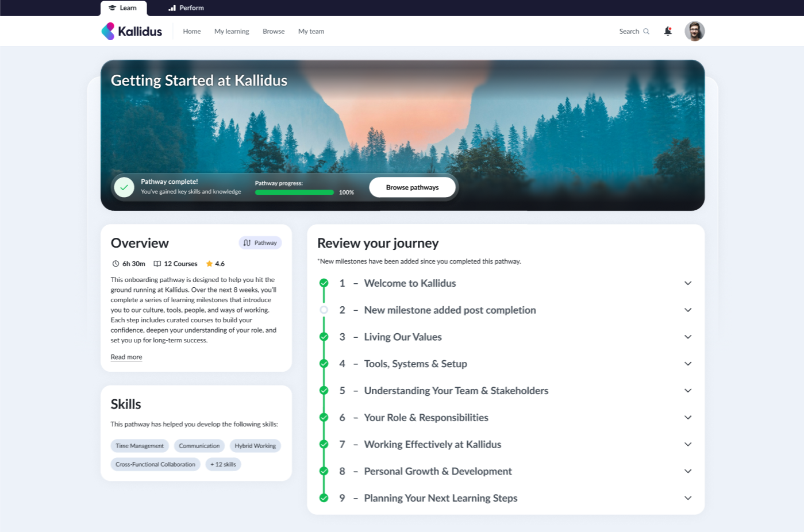
Task: Click the empty circle for the new milestone
Action: pos(324,310)
